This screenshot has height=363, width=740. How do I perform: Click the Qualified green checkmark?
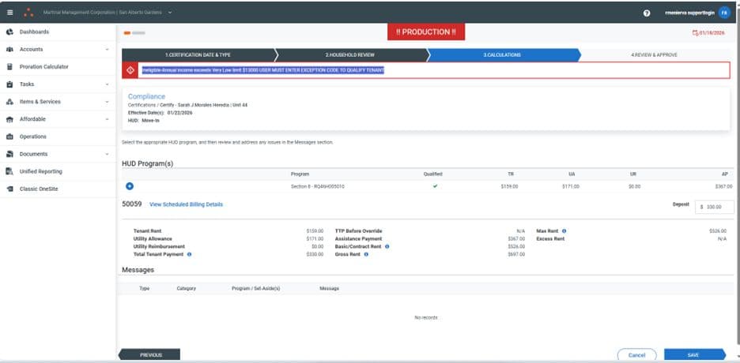(435, 186)
